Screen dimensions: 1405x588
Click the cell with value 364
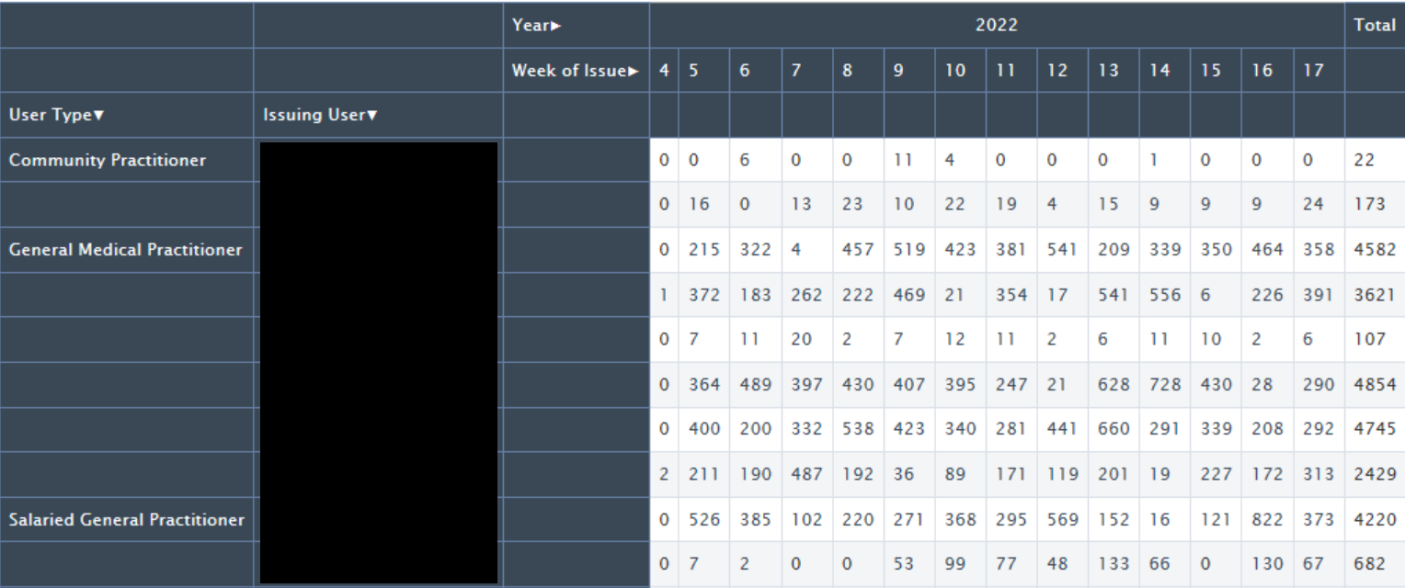[704, 385]
